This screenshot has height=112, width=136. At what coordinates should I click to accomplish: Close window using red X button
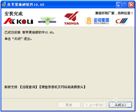(131, 5)
